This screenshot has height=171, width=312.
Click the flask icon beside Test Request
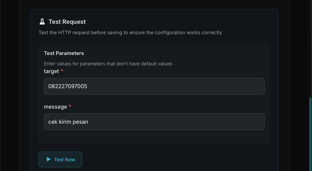pyautogui.click(x=42, y=22)
